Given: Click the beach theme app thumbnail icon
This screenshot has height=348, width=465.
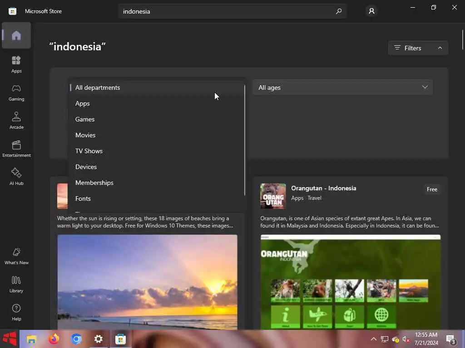Looking at the screenshot, I should tap(62, 196).
